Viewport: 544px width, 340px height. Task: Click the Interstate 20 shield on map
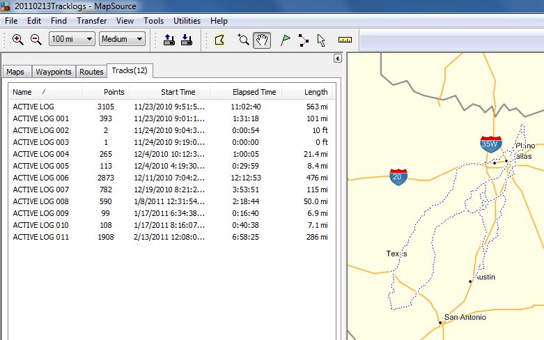[398, 176]
